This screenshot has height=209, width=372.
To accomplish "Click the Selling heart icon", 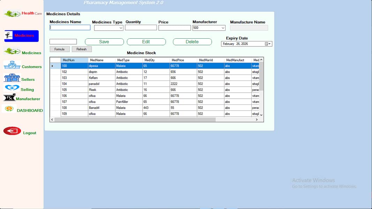I will pyautogui.click(x=12, y=88).
